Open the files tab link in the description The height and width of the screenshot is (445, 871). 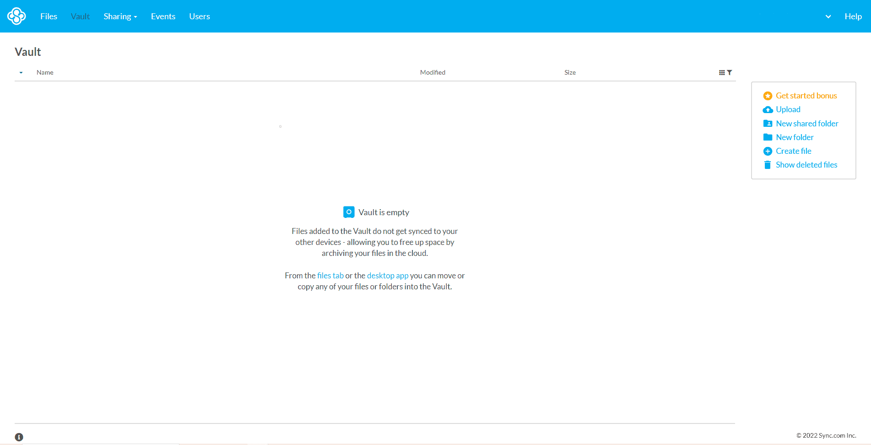tap(330, 275)
